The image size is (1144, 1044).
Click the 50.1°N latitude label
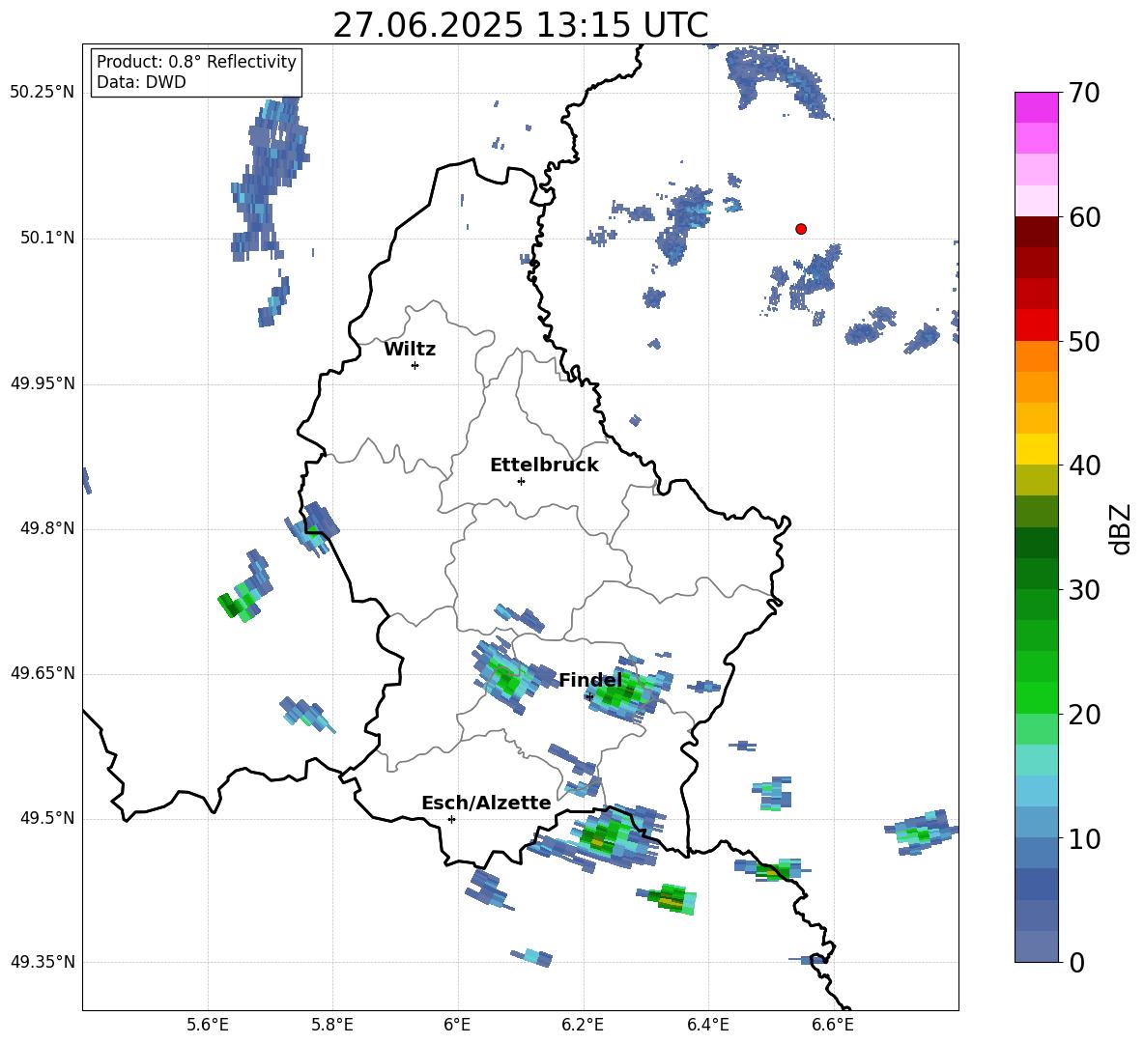tap(47, 238)
